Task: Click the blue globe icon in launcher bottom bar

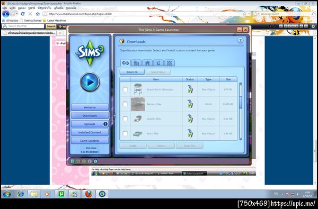Action: coord(95,161)
